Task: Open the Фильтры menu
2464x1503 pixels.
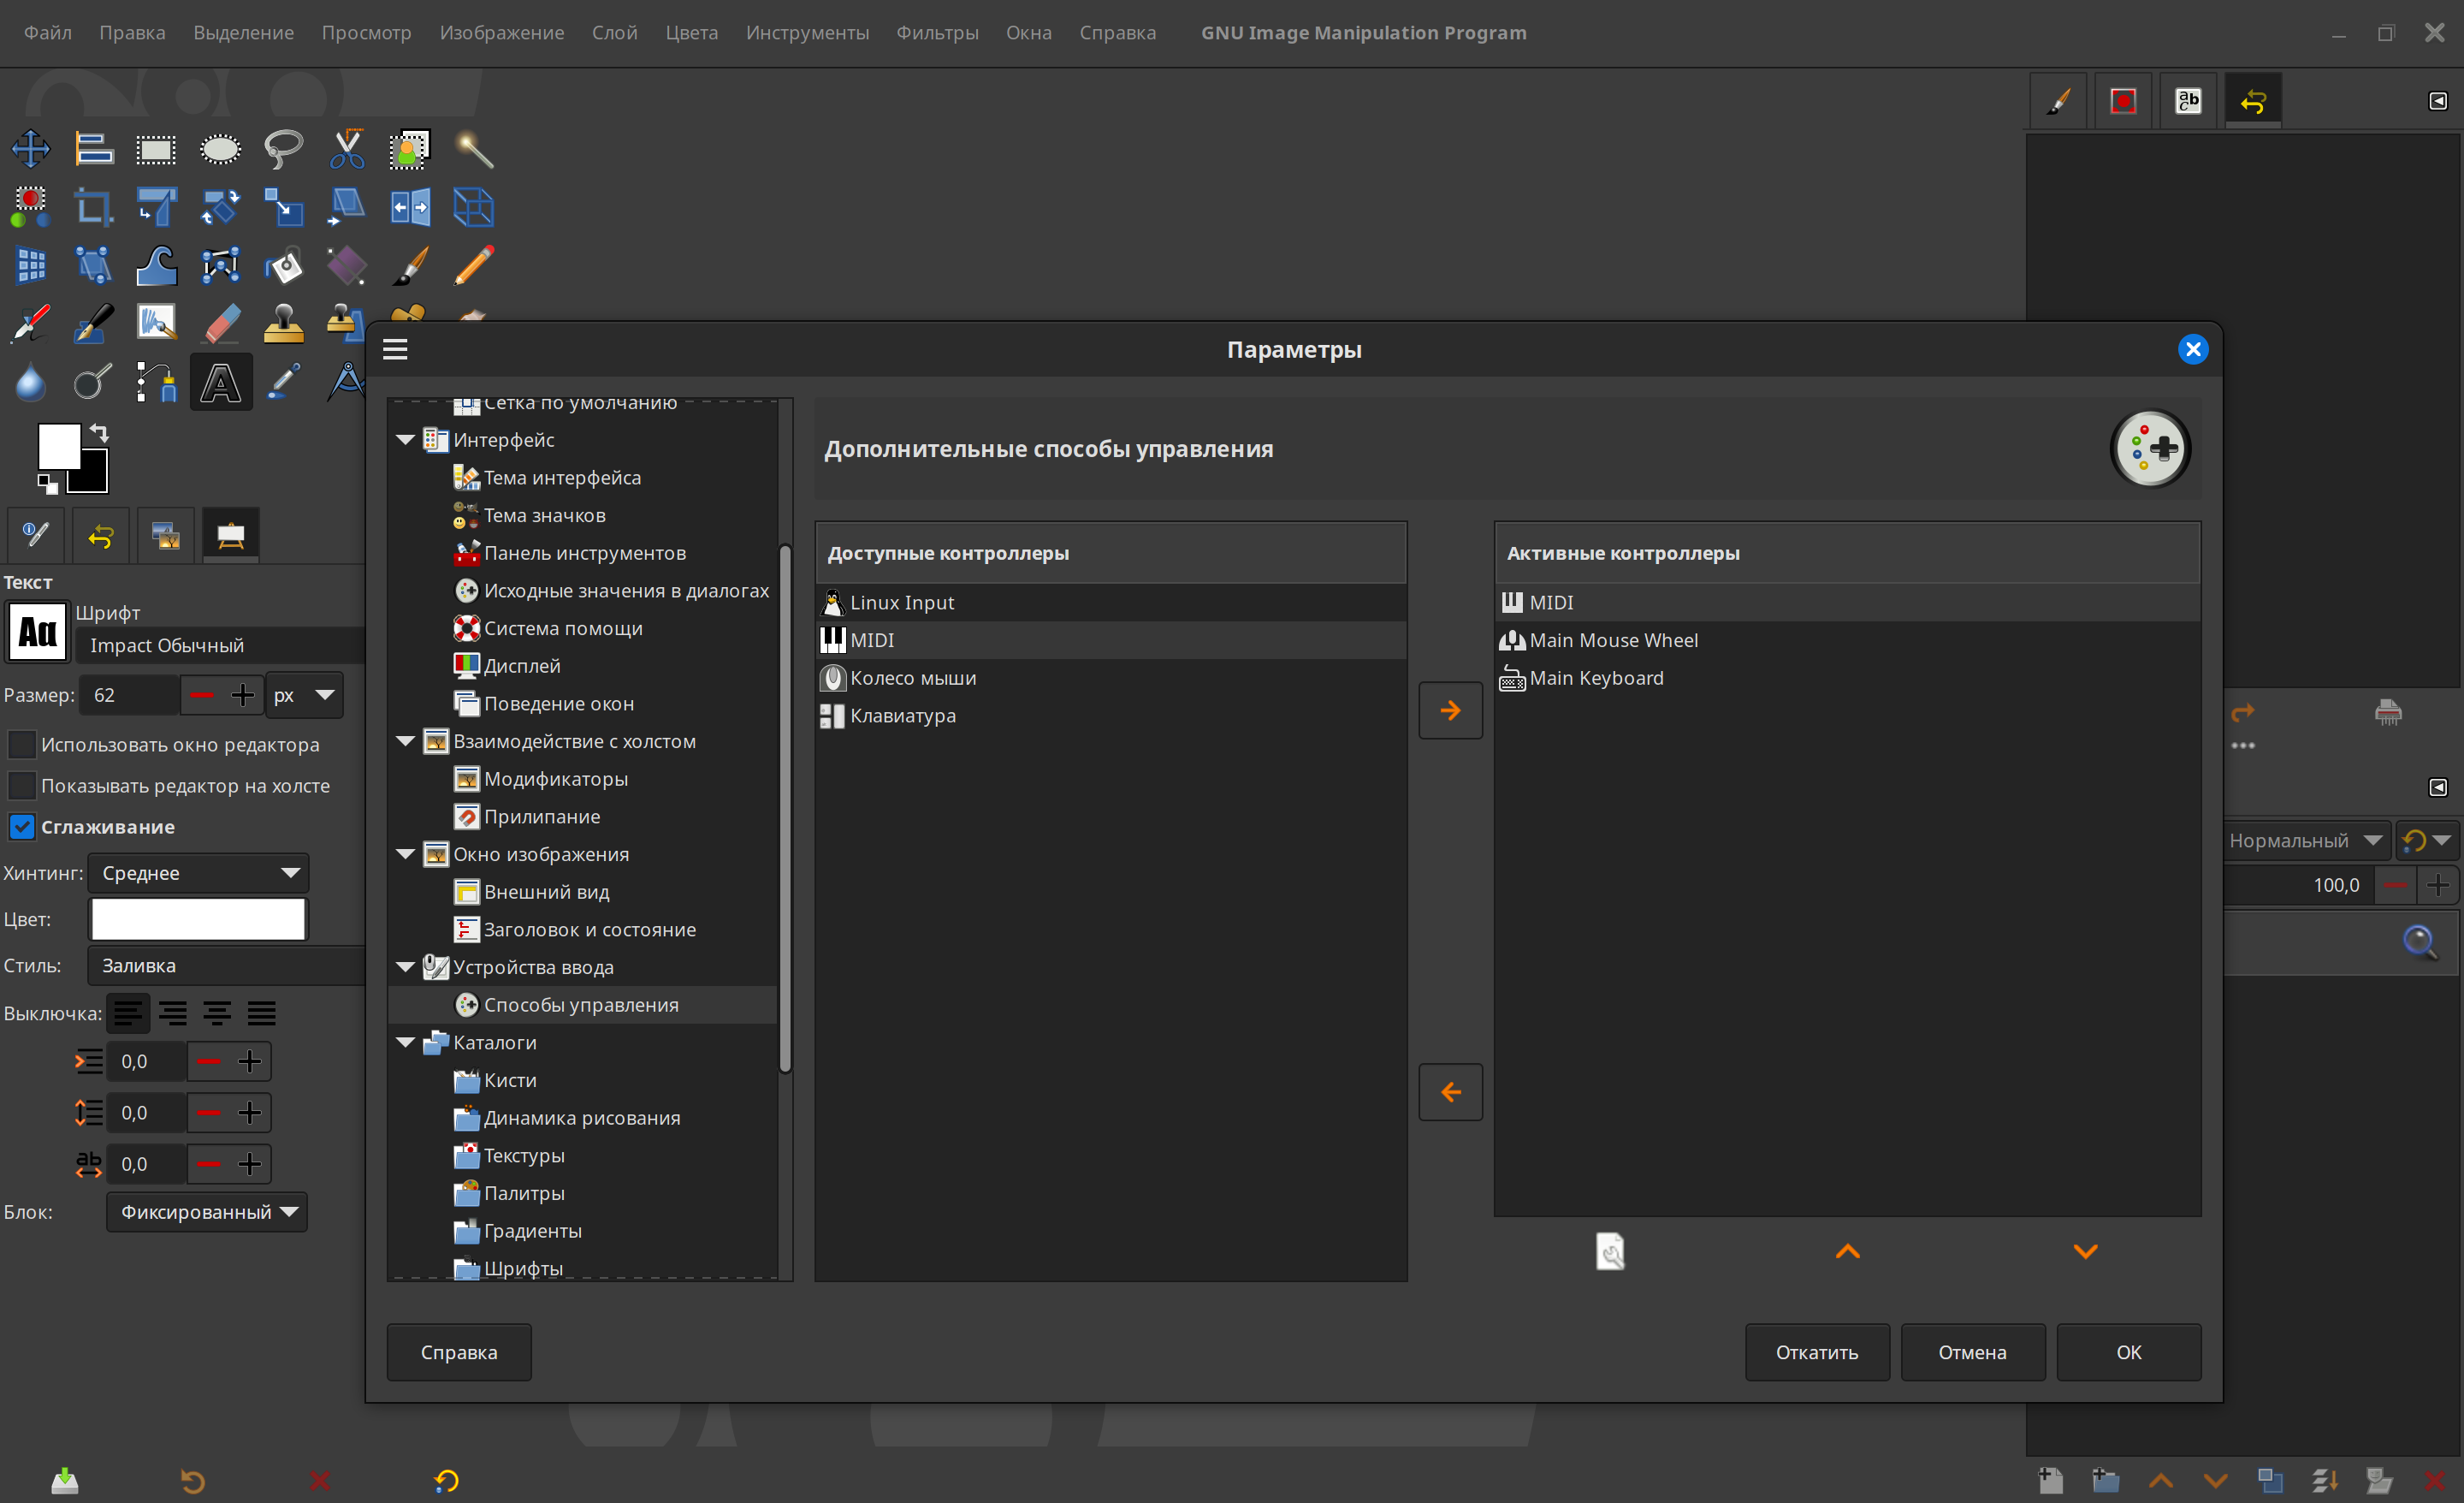Action: (936, 33)
